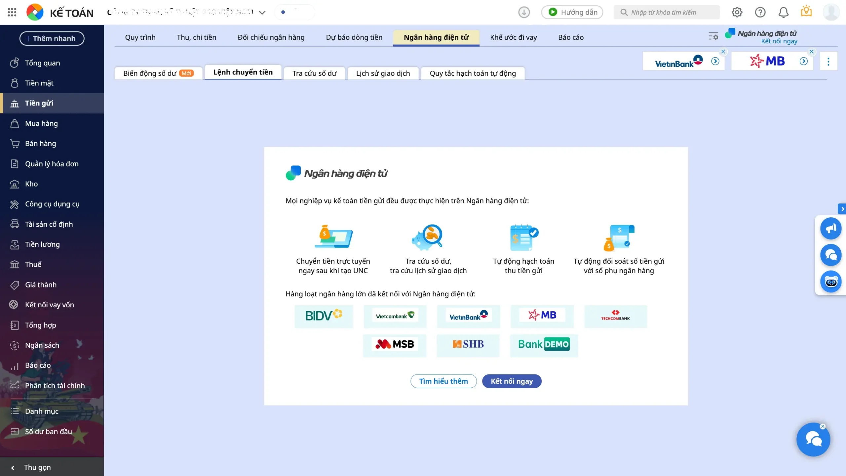Image resolution: width=846 pixels, height=476 pixels.
Task: Open Lịch sử giao dịch sub-tab
Action: coord(383,73)
